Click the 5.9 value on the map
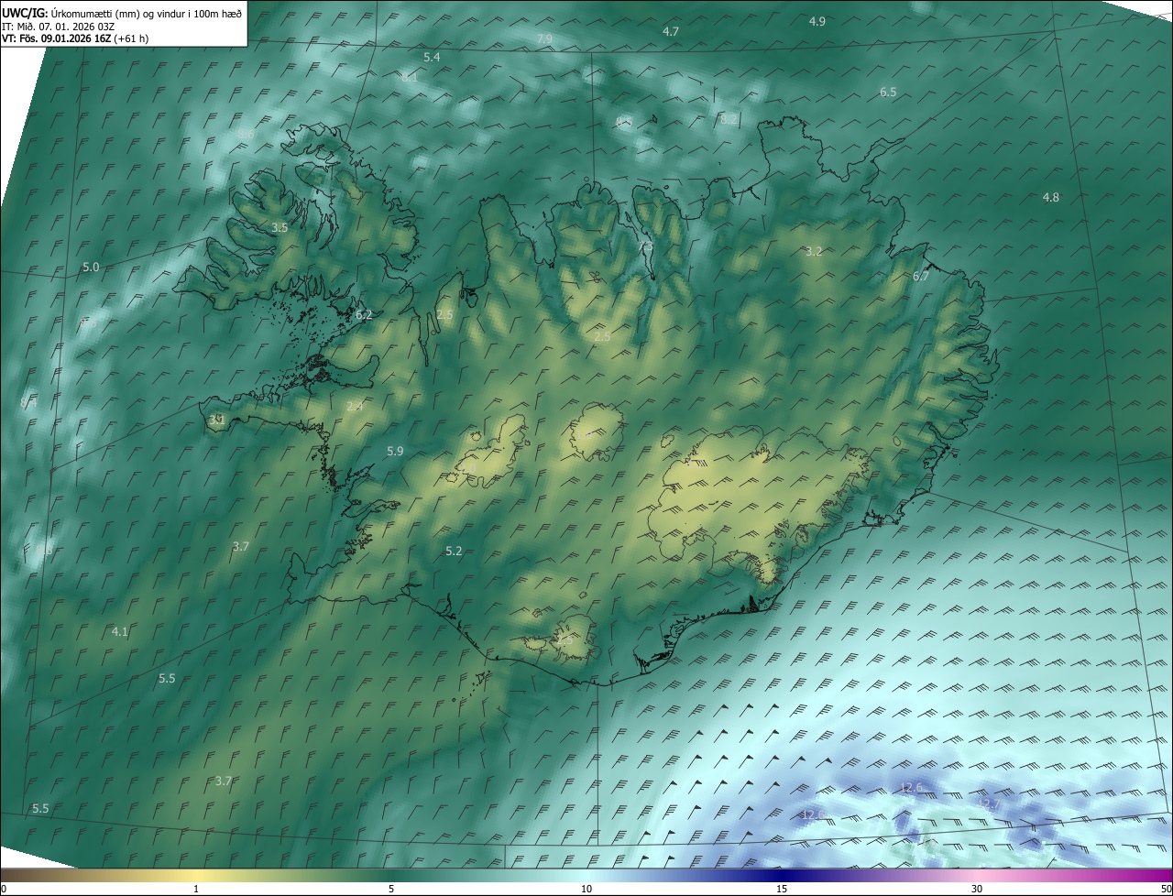 pos(395,451)
